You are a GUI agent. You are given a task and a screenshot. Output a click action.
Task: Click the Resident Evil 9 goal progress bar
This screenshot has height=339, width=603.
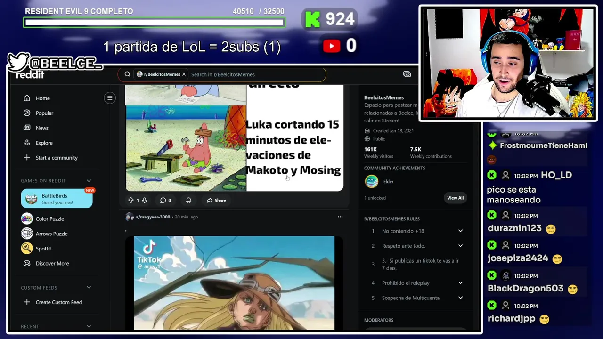pos(154,22)
